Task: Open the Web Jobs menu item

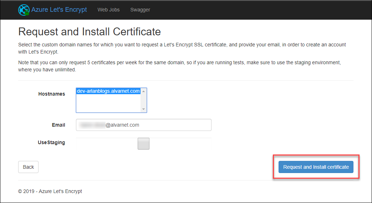Action: (x=109, y=10)
